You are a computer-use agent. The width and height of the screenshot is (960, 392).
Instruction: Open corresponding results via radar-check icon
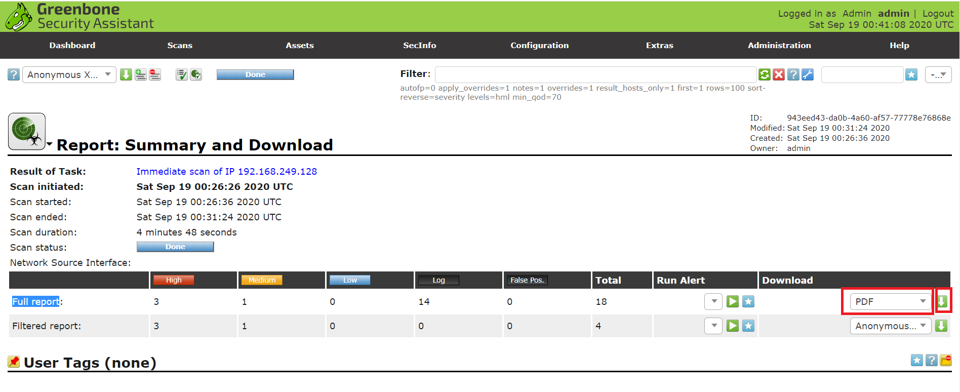[x=196, y=75]
